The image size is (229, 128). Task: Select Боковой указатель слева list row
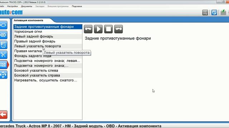click(48, 70)
